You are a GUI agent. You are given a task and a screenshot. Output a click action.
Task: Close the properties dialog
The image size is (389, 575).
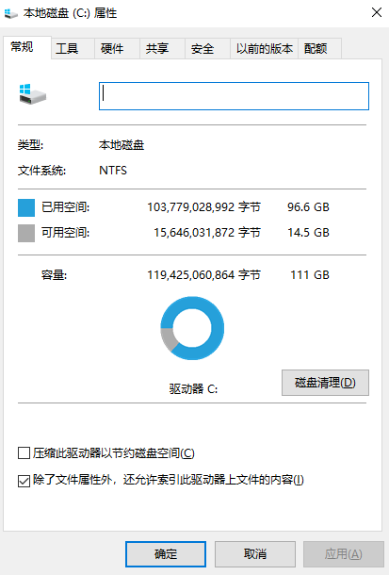(x=376, y=13)
